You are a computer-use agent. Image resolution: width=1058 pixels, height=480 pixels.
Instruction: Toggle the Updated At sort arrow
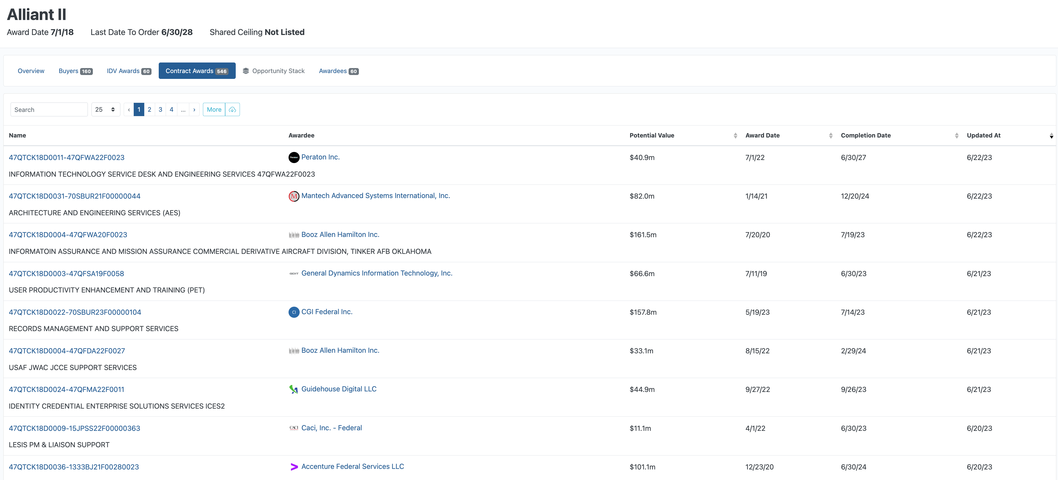click(x=1051, y=136)
